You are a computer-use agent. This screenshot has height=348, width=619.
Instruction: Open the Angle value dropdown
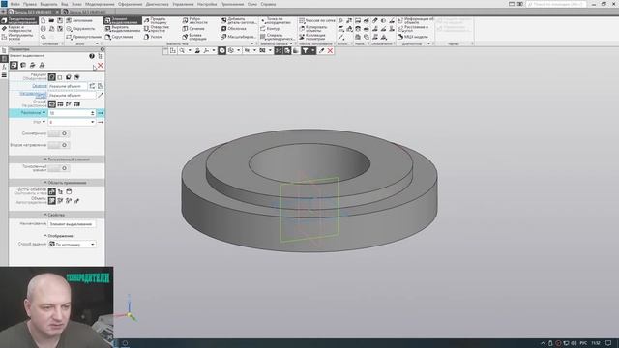tap(93, 123)
